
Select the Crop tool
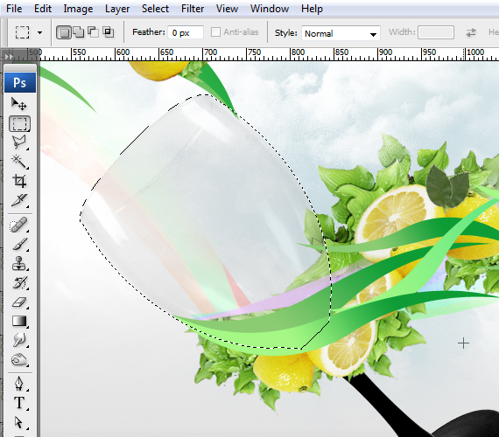(19, 181)
